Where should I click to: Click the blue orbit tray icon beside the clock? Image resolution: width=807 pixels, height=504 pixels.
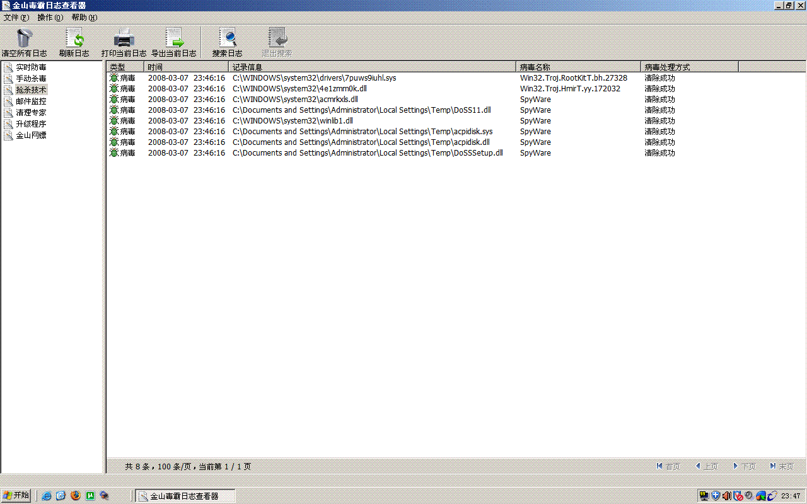[772, 496]
